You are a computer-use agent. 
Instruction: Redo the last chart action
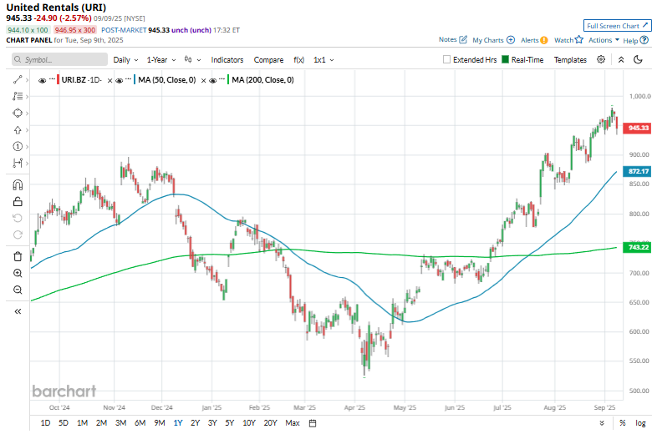[x=18, y=235]
